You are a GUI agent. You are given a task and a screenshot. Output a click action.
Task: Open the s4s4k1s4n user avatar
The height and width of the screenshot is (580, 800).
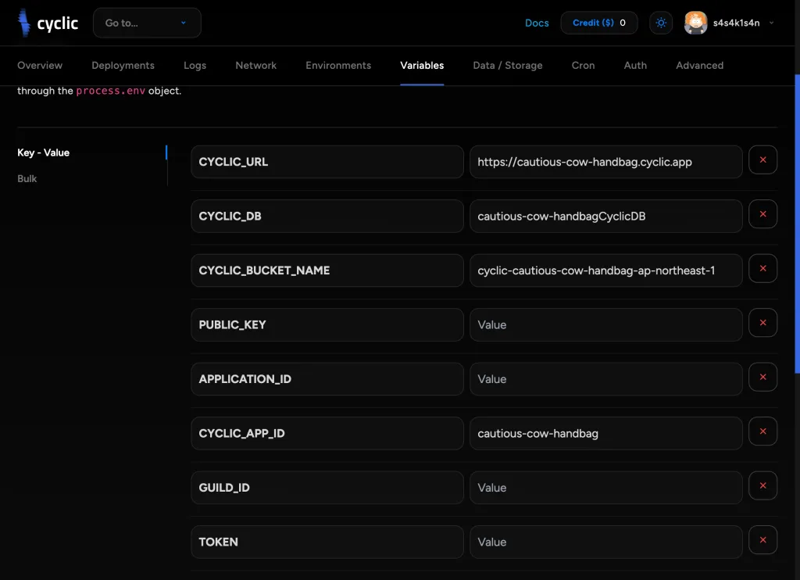point(695,23)
